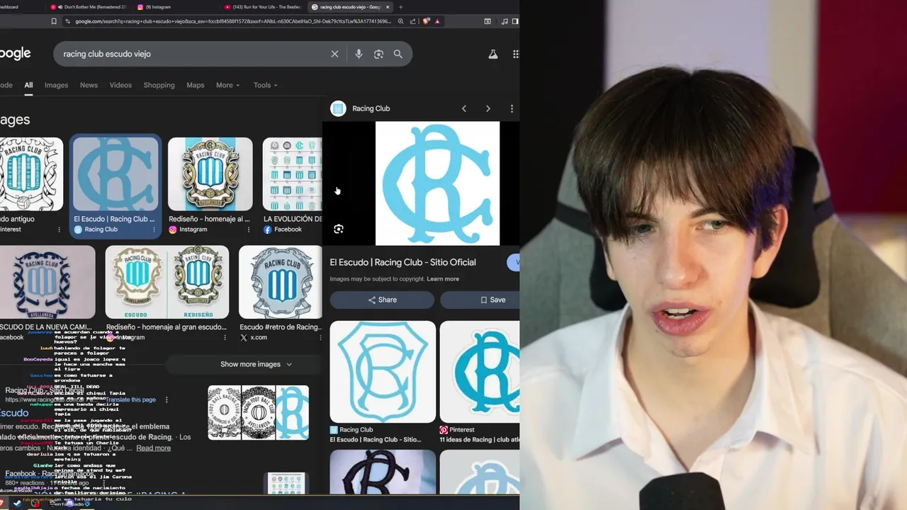Open LA EVOLUCIÓN DE Facebook thumbnail

point(293,174)
